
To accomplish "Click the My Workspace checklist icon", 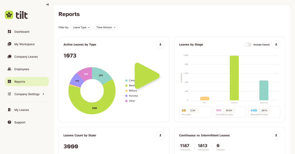I will (9, 44).
